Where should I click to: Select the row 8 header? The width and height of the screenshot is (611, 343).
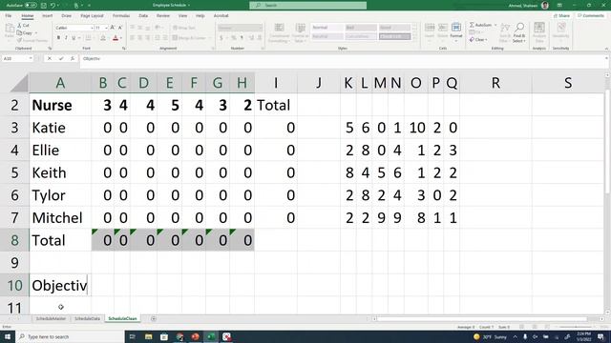[x=14, y=240]
